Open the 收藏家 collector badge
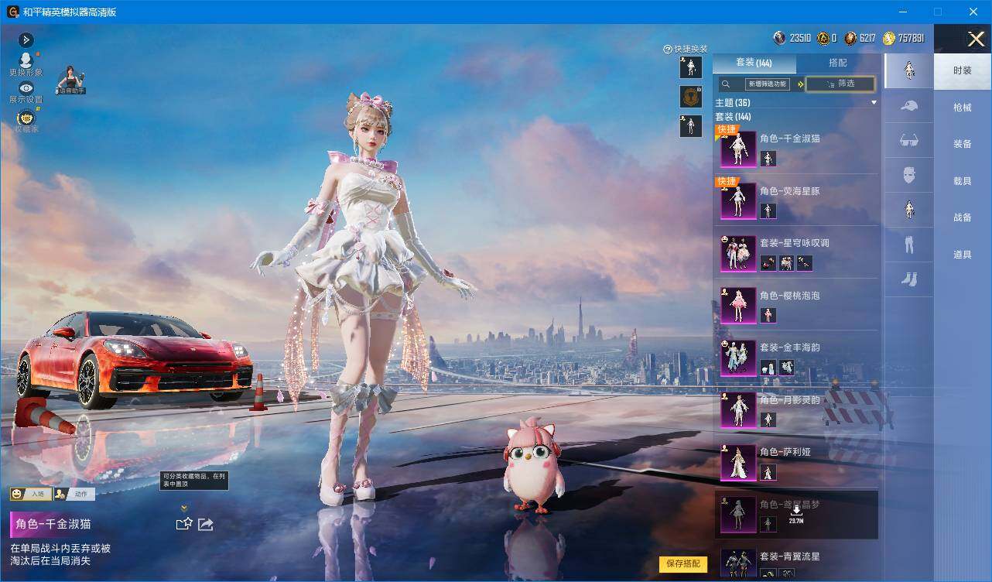Viewport: 992px width, 582px height. (26, 117)
